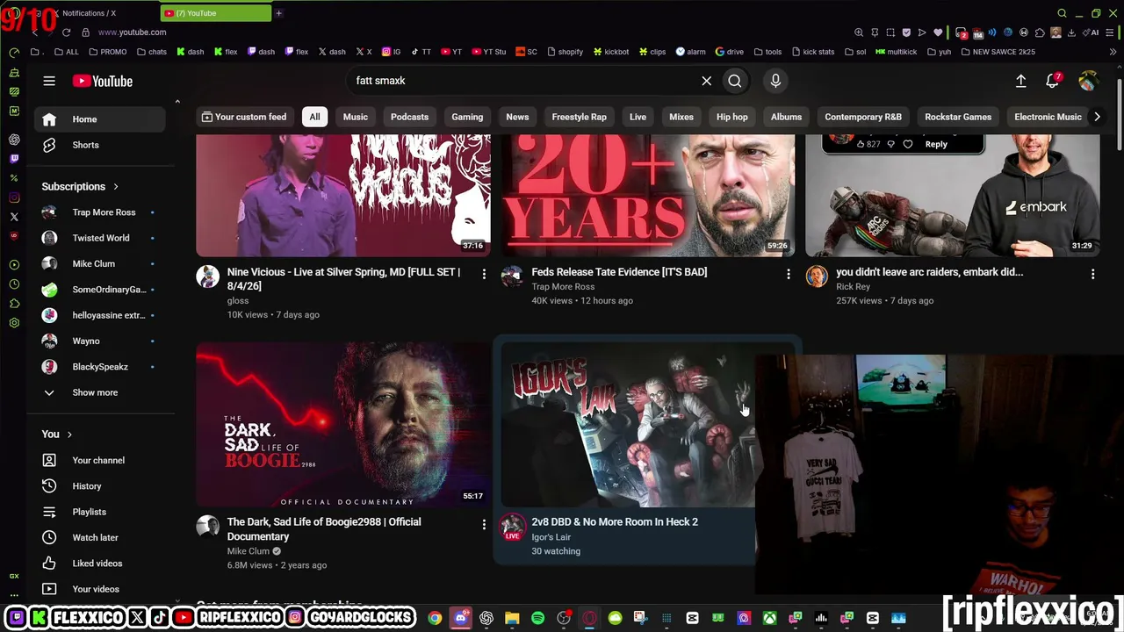Select the News filter chip
This screenshot has width=1124, height=632.
point(517,117)
